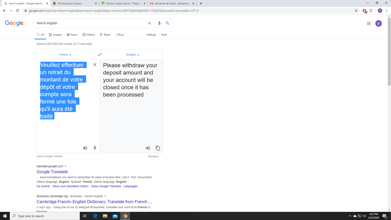Open File Explorer from the taskbar
This screenshot has width=391, height=220.
tap(105, 216)
